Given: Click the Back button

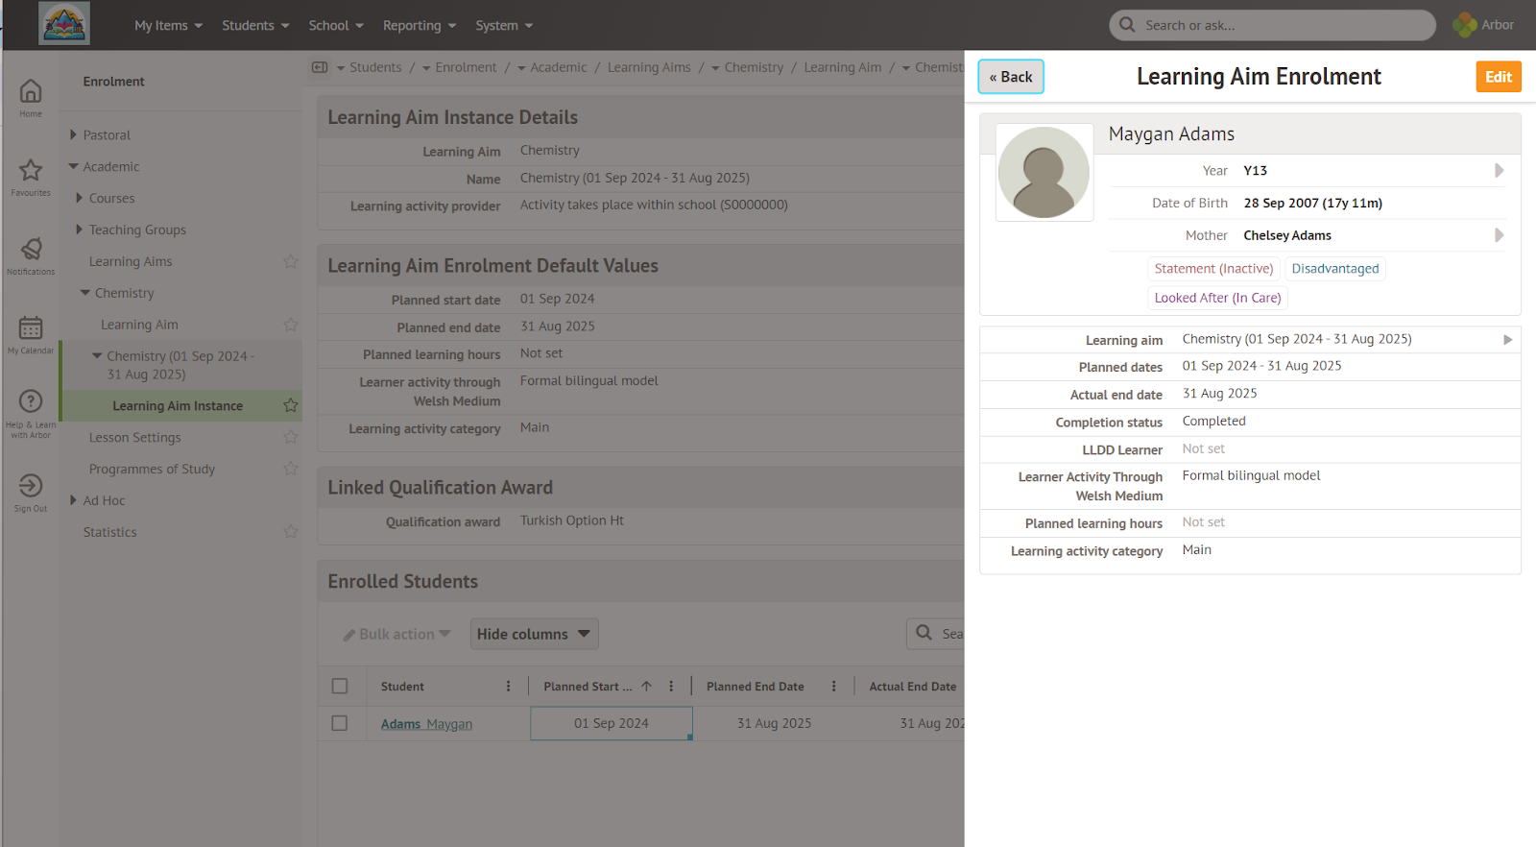Looking at the screenshot, I should coord(1011,77).
